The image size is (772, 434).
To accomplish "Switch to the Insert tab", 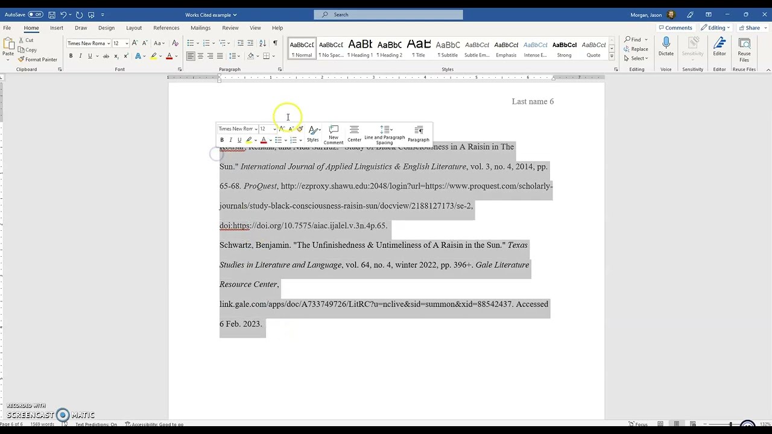I will [56, 28].
